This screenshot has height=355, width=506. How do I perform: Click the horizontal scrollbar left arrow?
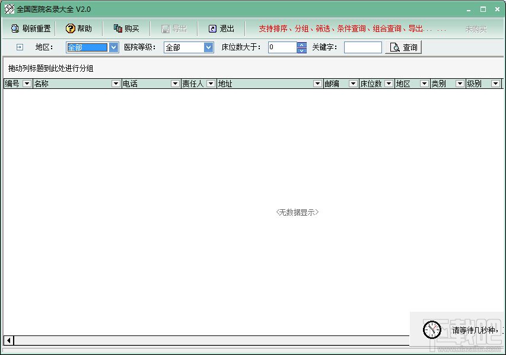pyautogui.click(x=9, y=340)
